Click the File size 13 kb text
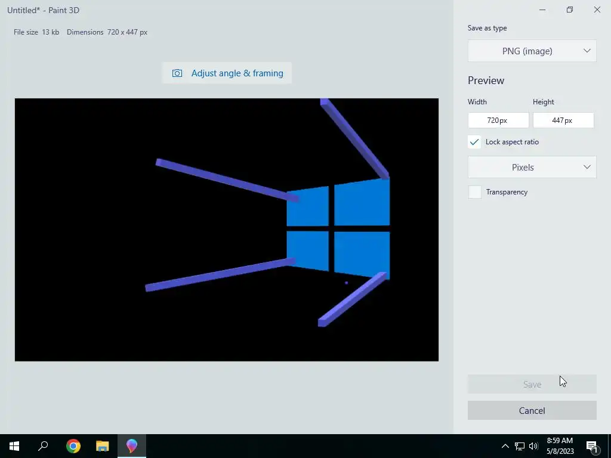 [x=36, y=32]
